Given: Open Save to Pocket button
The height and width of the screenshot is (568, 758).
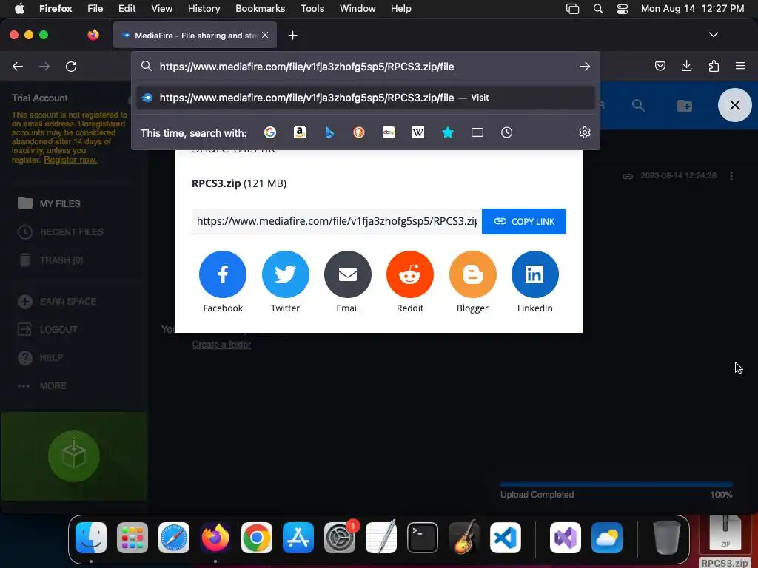Looking at the screenshot, I should 660,66.
